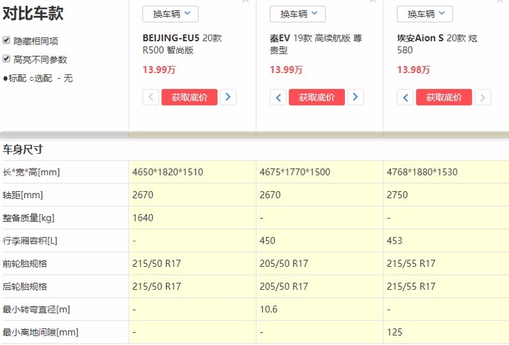Click the 轴距[mm] row label
The height and width of the screenshot is (345, 509).
22,195
